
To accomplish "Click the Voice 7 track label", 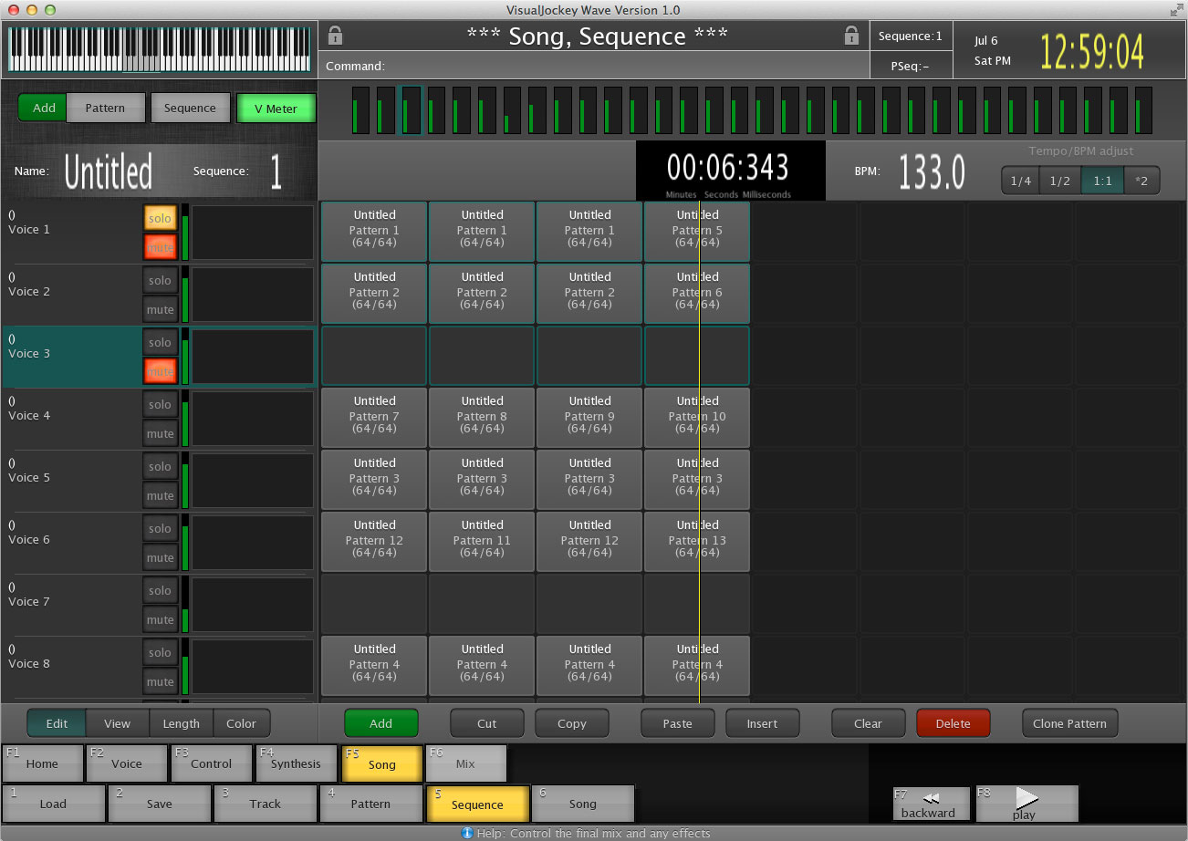I will [29, 602].
